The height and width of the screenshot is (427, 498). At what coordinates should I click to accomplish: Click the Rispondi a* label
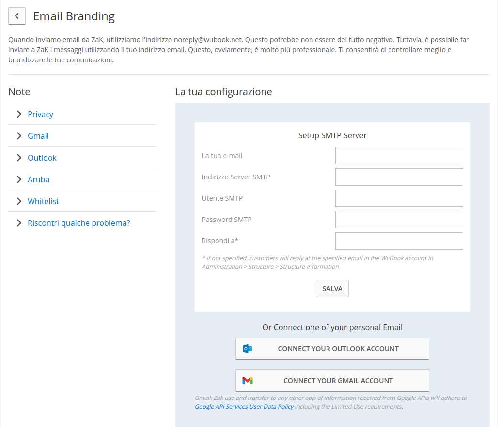pos(220,241)
